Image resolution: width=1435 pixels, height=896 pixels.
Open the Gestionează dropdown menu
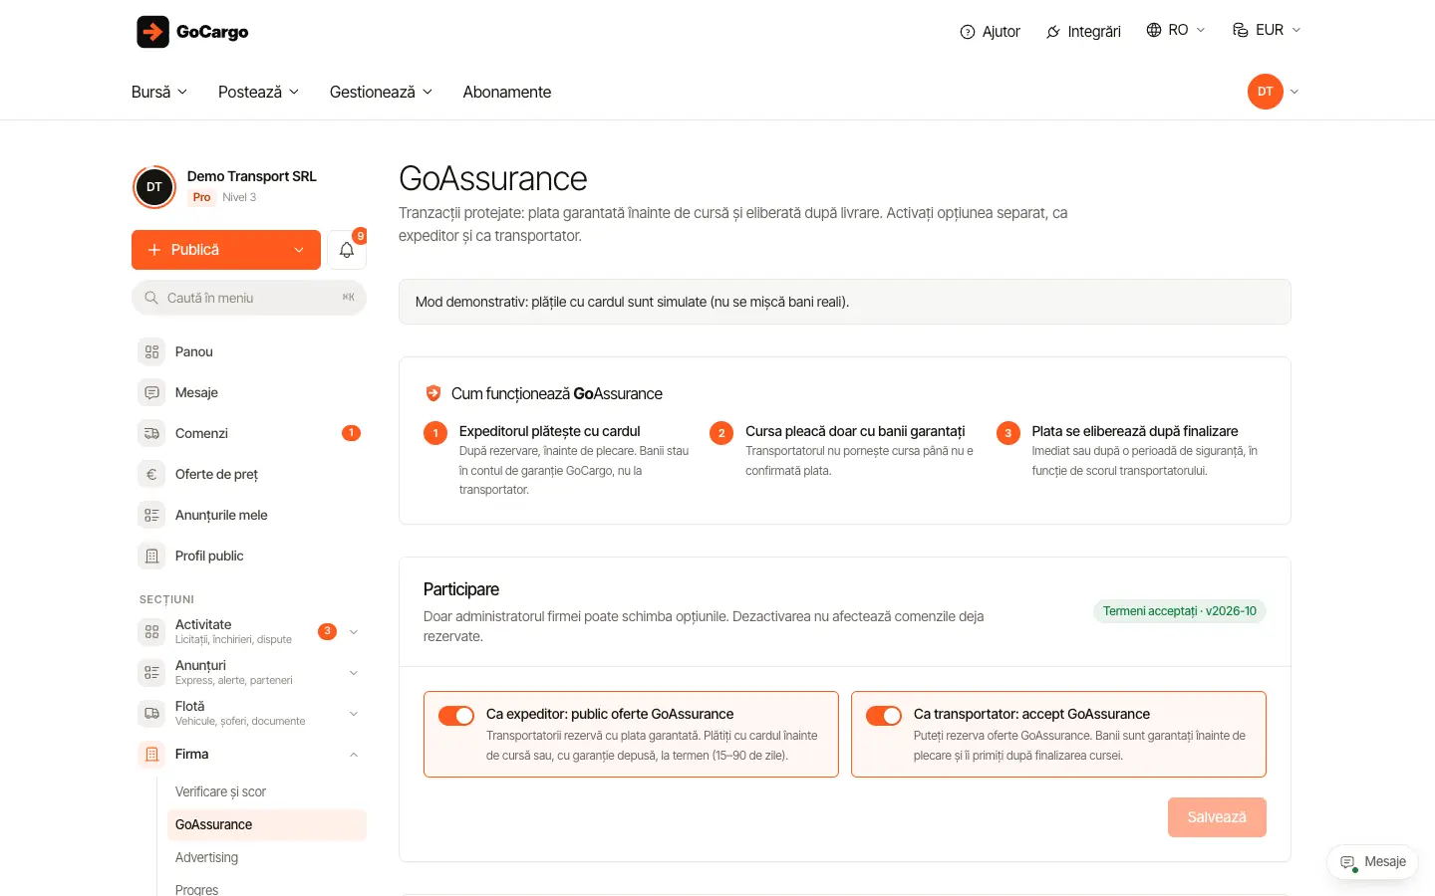(381, 92)
